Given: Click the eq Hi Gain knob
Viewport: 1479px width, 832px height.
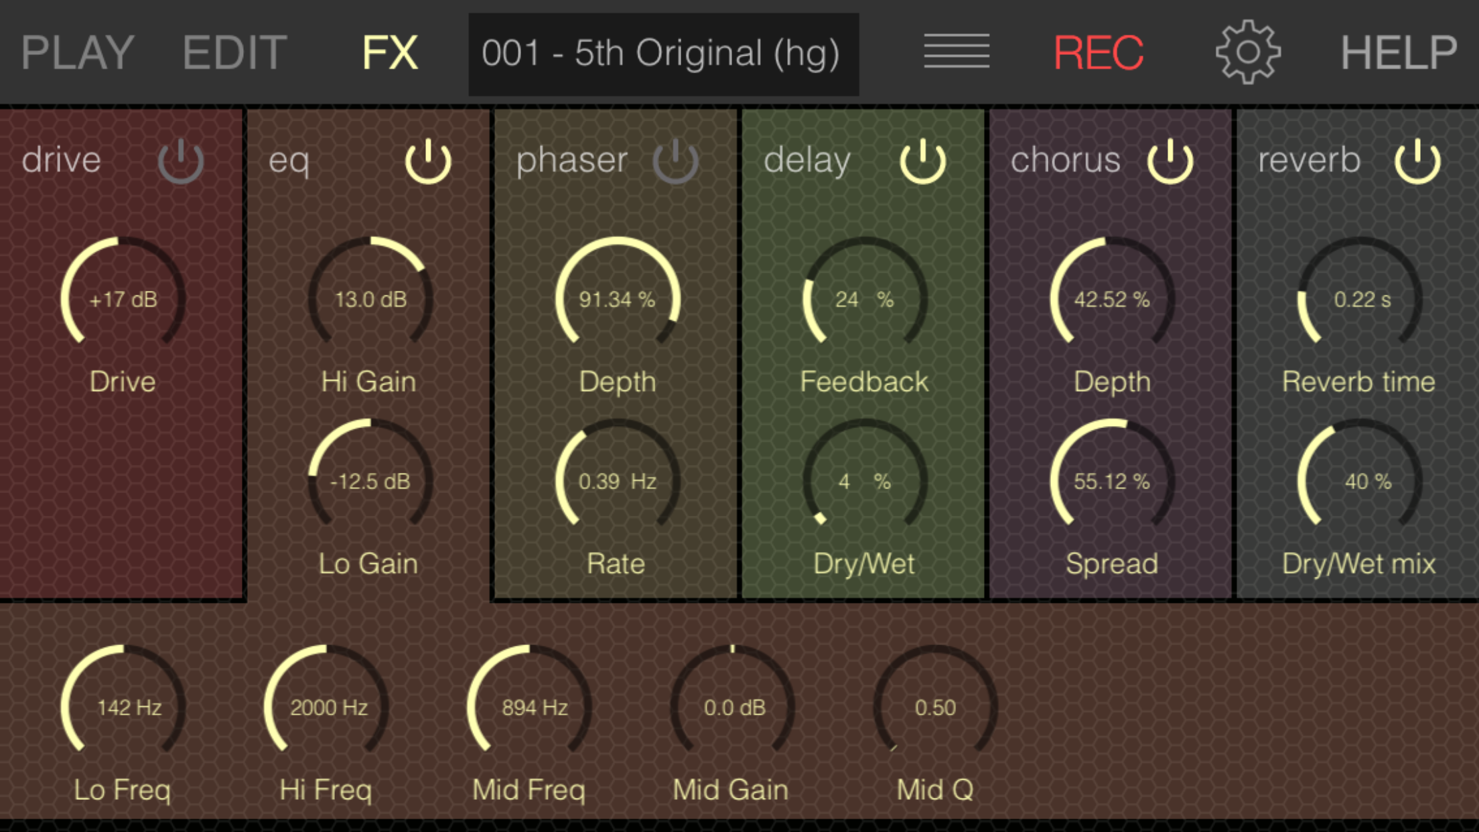Looking at the screenshot, I should click(370, 299).
